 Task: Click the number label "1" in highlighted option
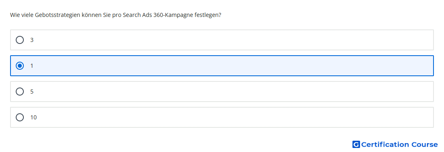(32, 66)
